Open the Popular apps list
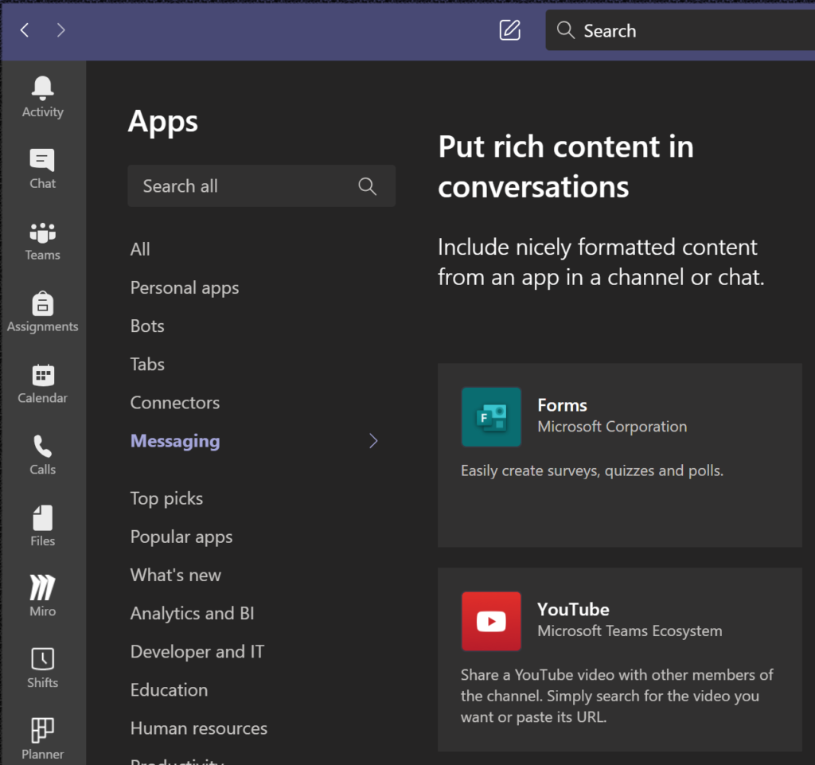This screenshot has width=815, height=765. pos(181,537)
